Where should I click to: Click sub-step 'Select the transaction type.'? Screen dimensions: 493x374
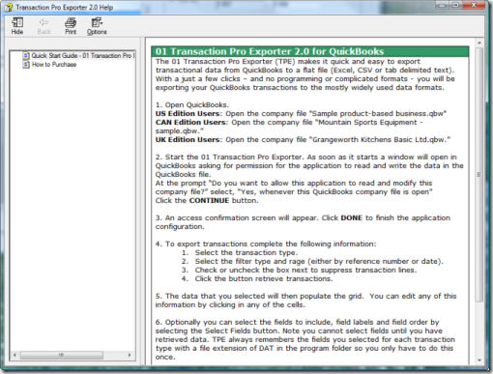246,253
